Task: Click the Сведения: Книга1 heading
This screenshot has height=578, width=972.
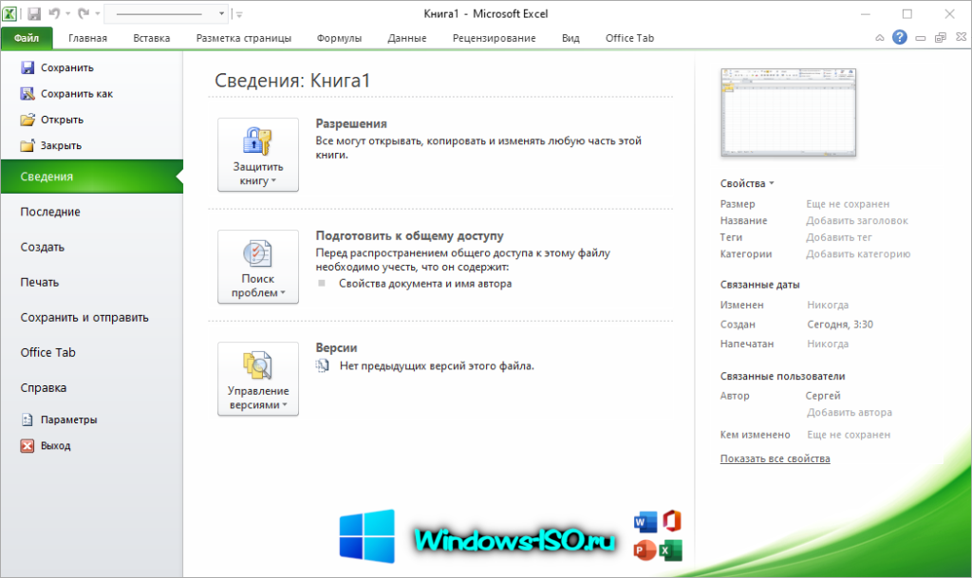Action: [x=292, y=81]
